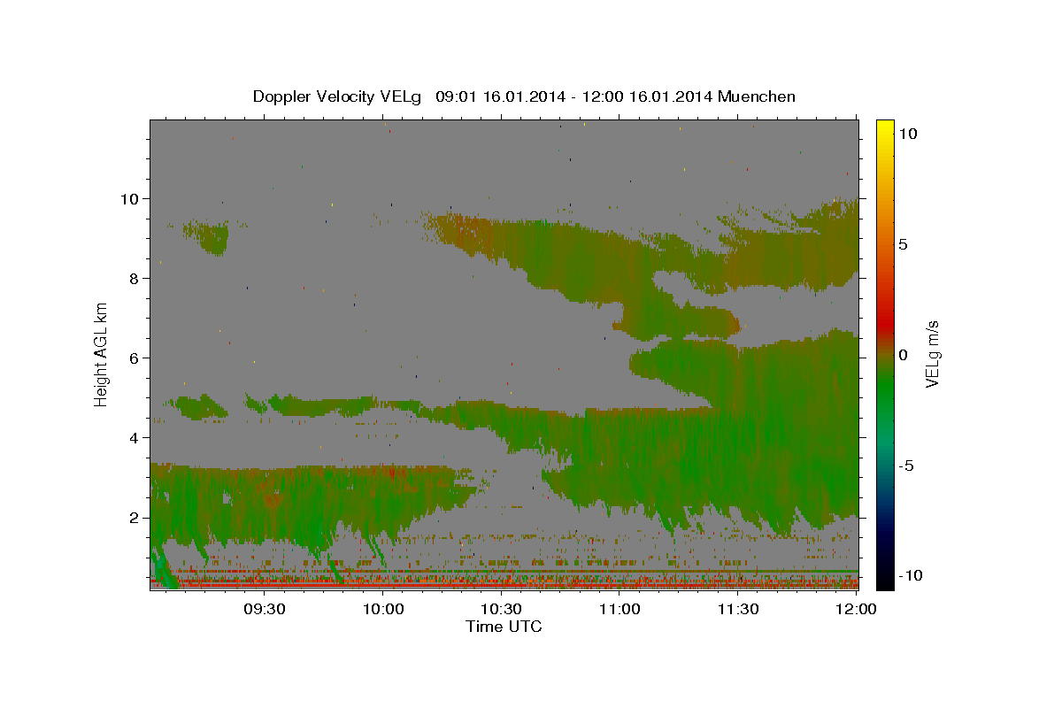Click the 10:00 time tick label

(382, 609)
